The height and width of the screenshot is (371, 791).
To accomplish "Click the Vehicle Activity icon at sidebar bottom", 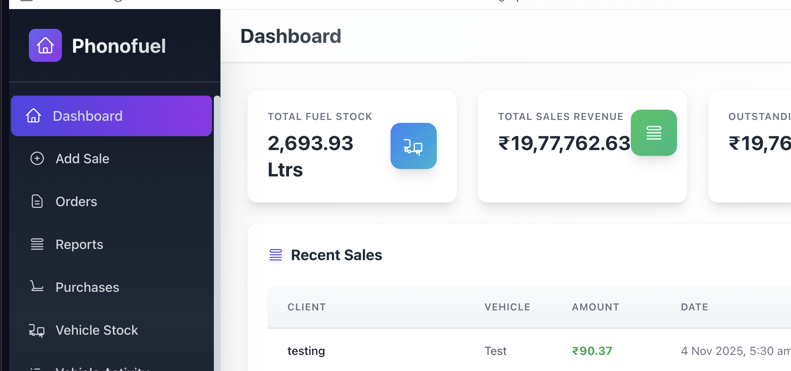I will tap(37, 368).
